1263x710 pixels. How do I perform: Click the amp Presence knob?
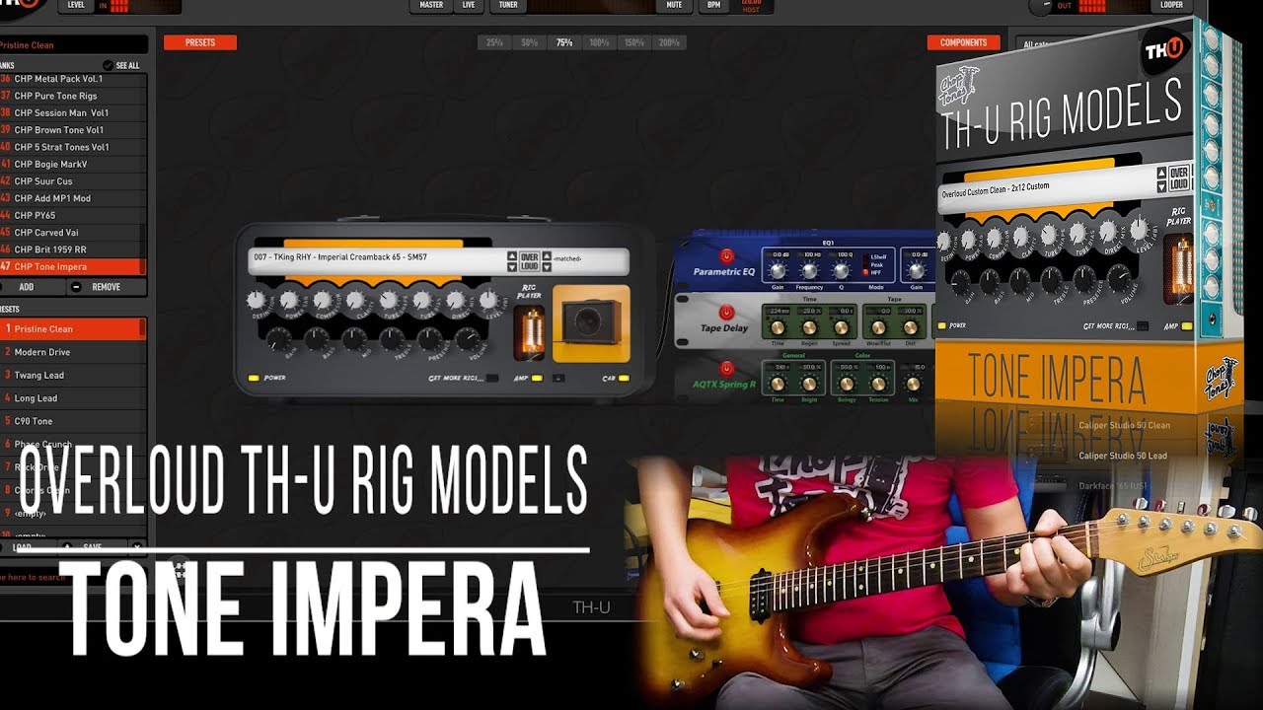coord(430,340)
